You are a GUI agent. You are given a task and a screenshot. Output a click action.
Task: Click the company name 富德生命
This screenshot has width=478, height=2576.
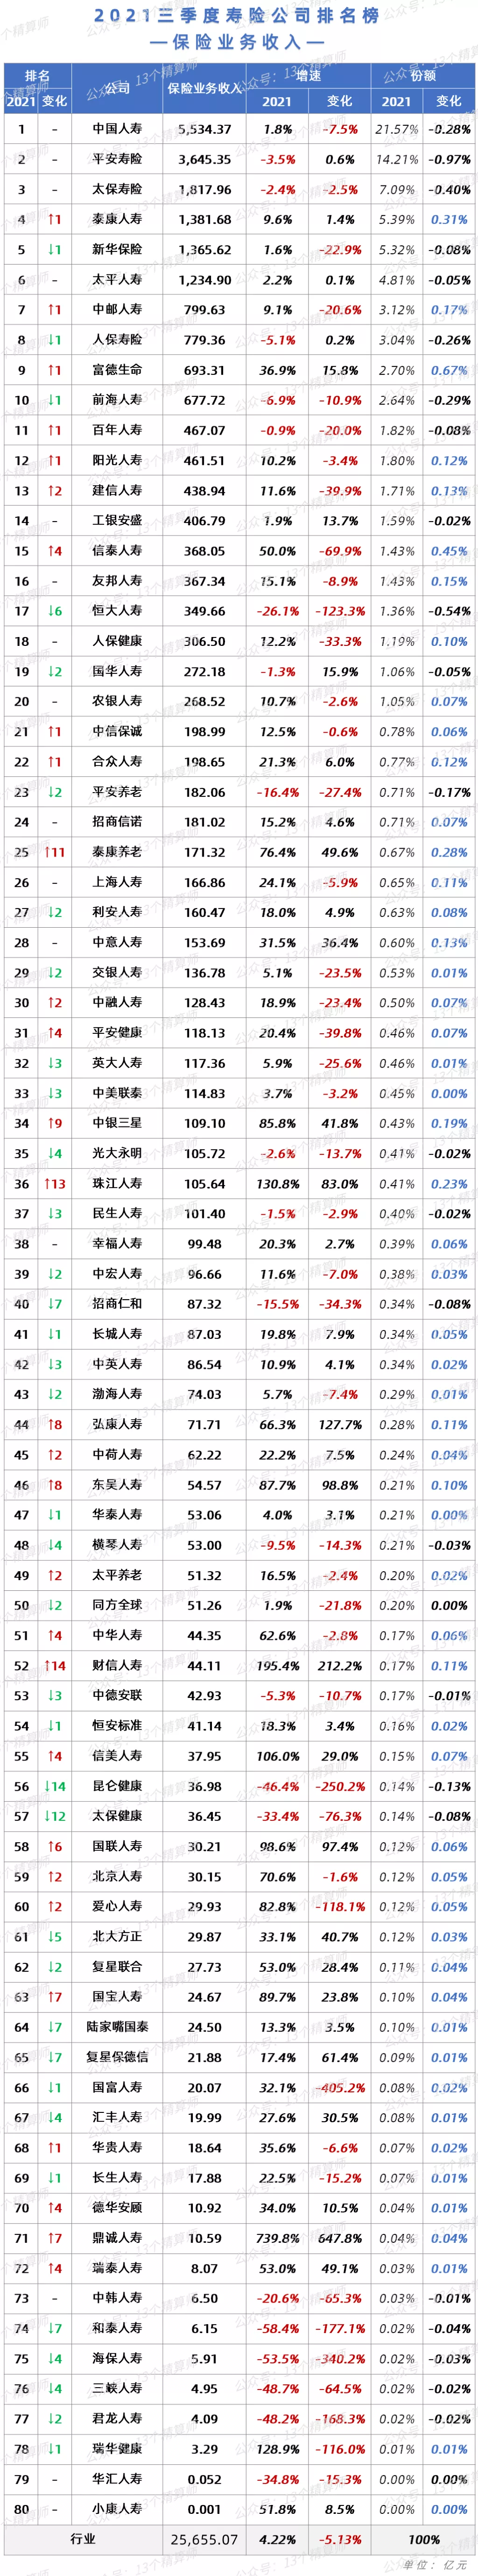pyautogui.click(x=118, y=370)
